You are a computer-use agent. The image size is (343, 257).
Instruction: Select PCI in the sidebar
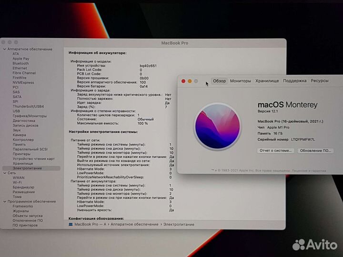coord(15,87)
